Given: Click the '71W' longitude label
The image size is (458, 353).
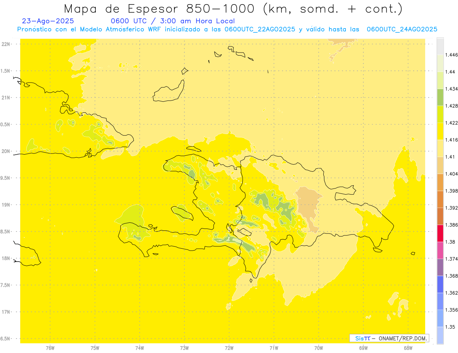Looking at the screenshot, I should 274,348.
